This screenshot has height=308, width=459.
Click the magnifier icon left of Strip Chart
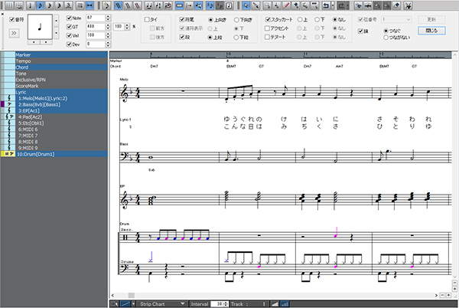click(x=115, y=304)
